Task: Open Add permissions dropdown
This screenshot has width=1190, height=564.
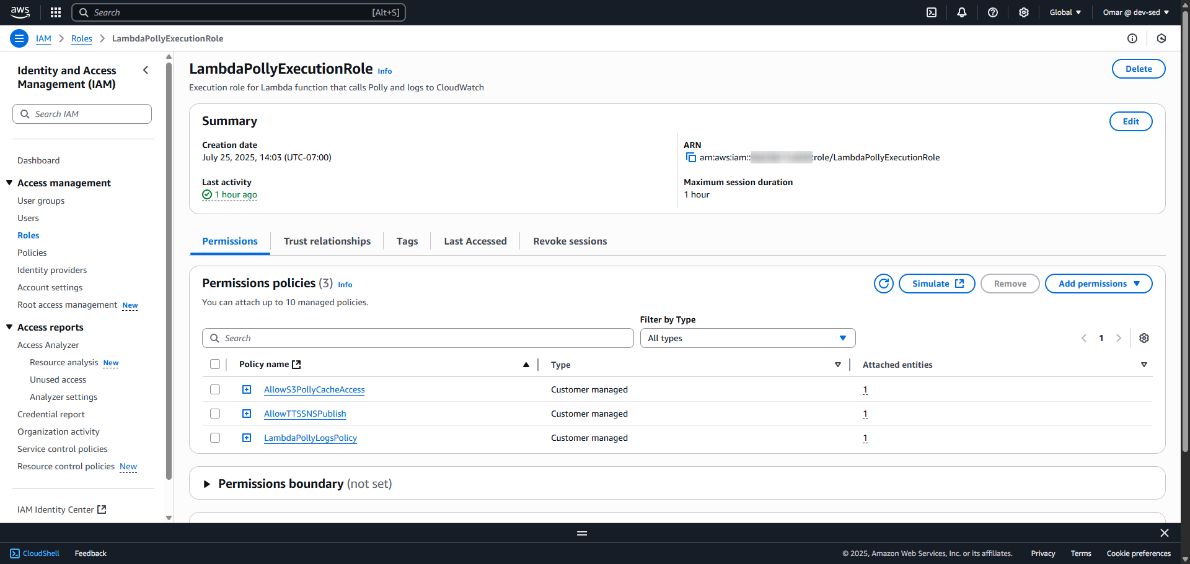Action: pyautogui.click(x=1098, y=284)
